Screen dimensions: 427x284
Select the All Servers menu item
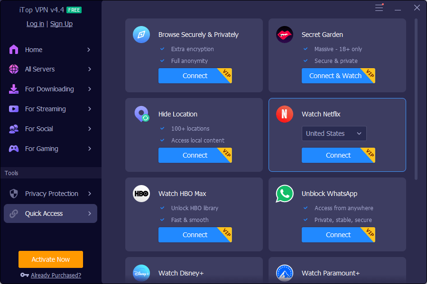(50, 69)
